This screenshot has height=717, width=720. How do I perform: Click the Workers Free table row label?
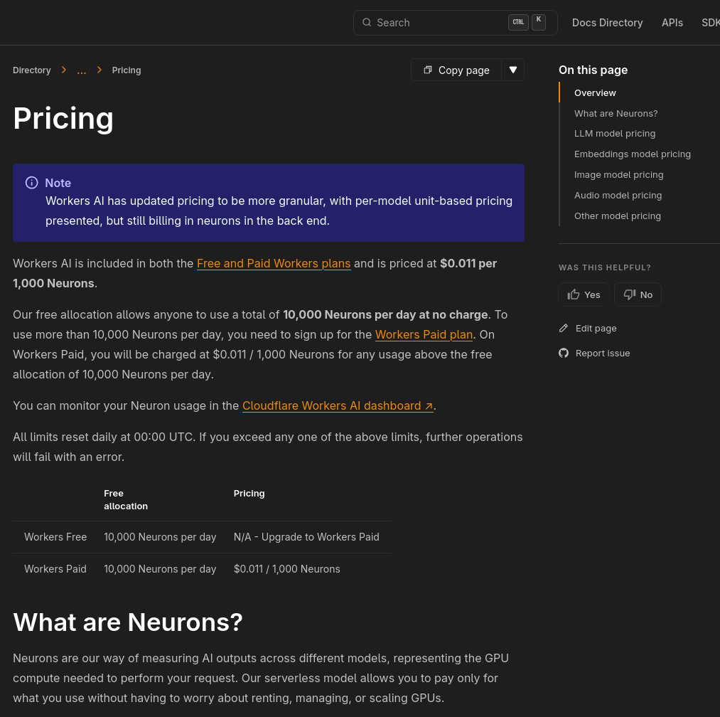55,537
